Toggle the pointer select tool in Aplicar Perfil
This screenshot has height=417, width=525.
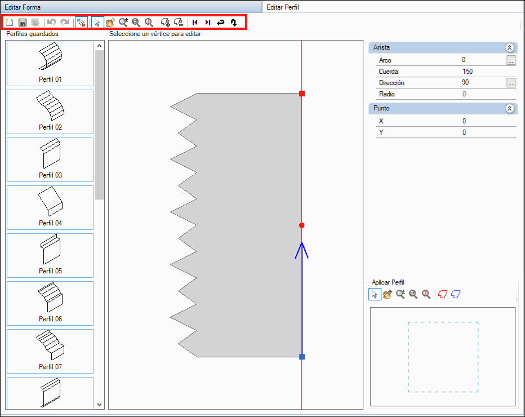(x=375, y=294)
